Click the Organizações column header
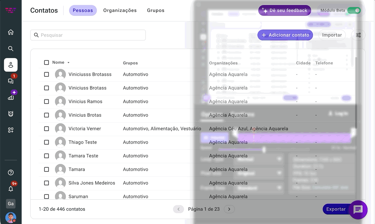Screen dimensions: 375x224 pyautogui.click(x=223, y=63)
